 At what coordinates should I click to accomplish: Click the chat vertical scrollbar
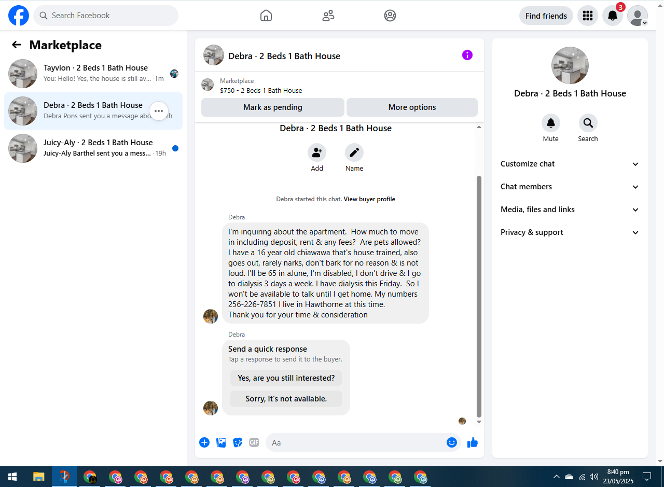479,296
